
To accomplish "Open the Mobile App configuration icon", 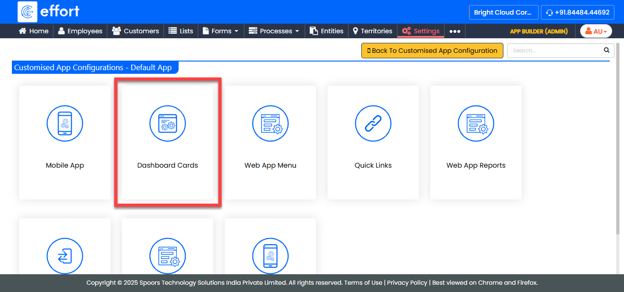I will coord(65,124).
